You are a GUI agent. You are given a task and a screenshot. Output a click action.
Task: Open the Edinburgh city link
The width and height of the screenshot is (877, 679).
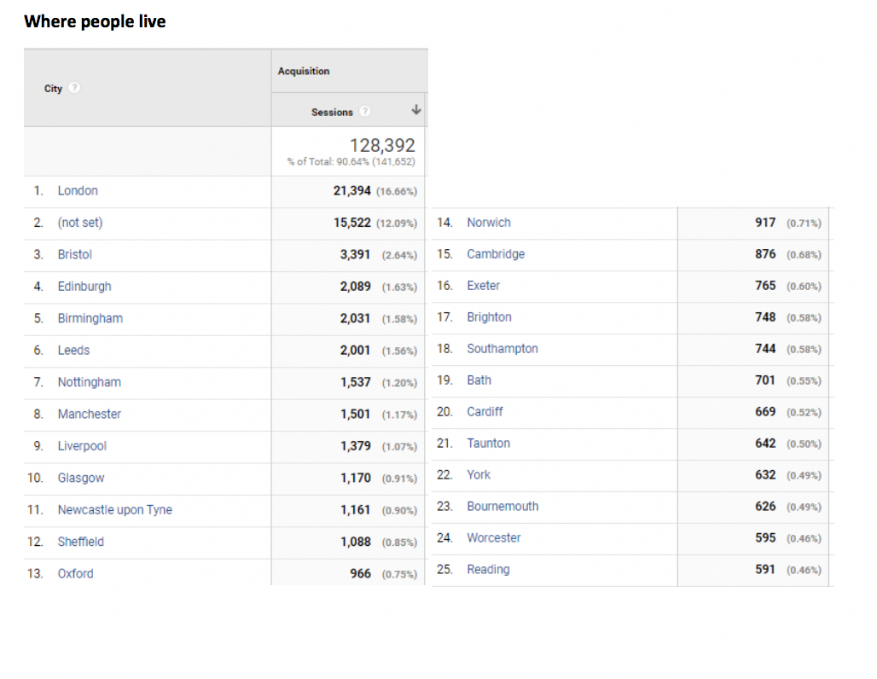point(84,287)
